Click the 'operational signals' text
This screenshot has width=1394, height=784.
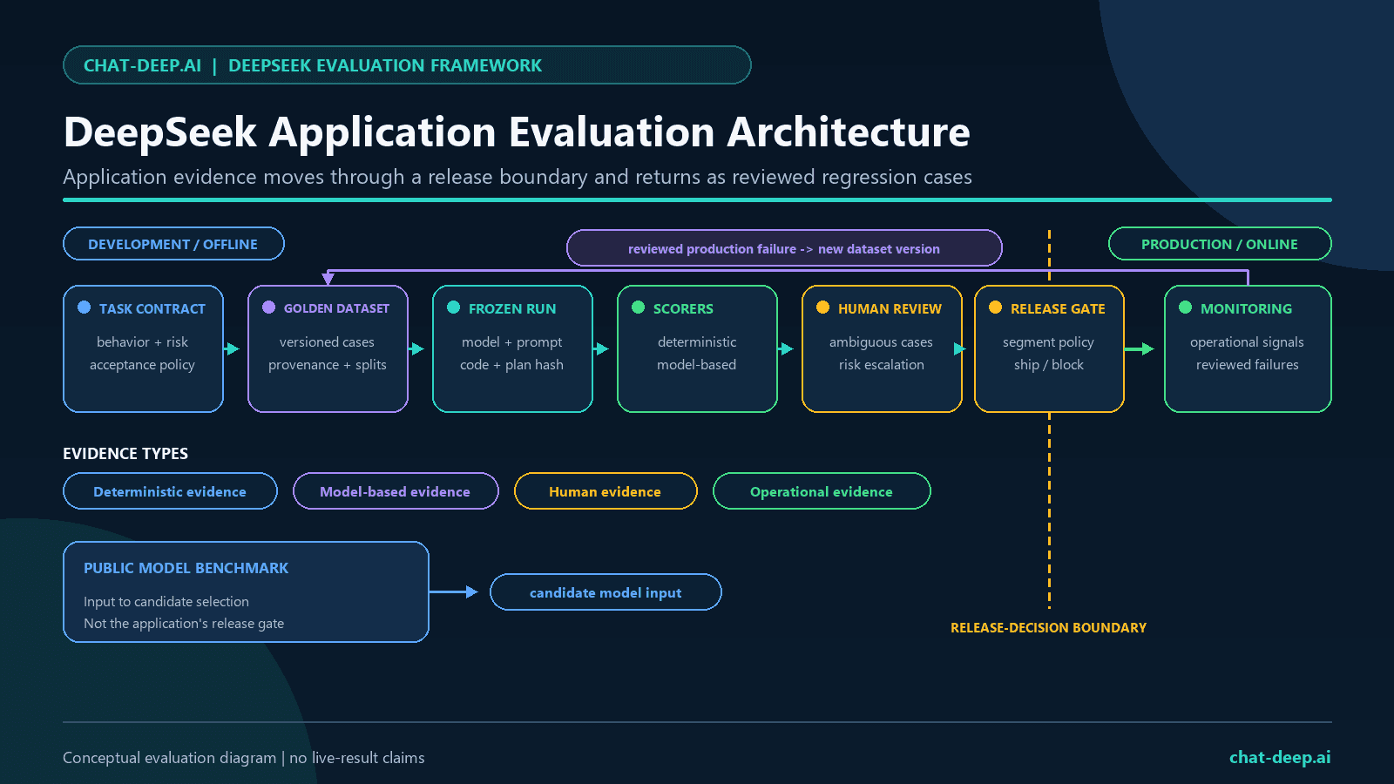pyautogui.click(x=1247, y=342)
